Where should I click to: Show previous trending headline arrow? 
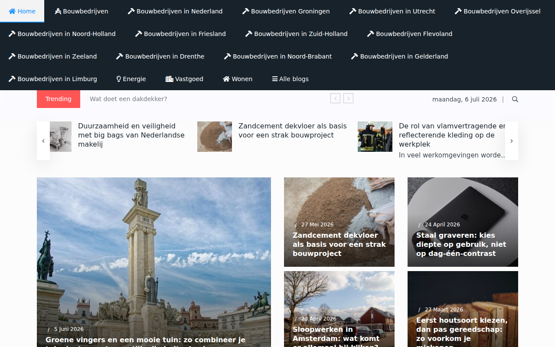(x=335, y=98)
